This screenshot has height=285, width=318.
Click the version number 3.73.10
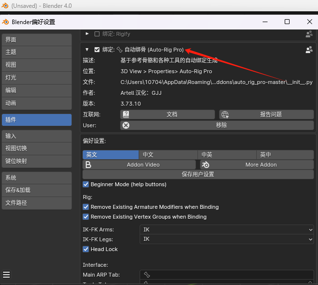pos(131,104)
